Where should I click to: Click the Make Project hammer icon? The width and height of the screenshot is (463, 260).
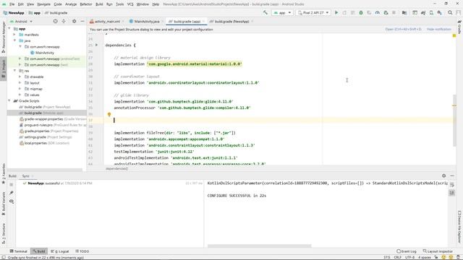click(266, 13)
